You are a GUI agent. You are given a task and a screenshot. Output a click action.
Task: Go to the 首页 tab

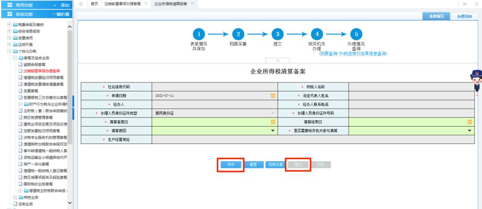click(x=94, y=4)
